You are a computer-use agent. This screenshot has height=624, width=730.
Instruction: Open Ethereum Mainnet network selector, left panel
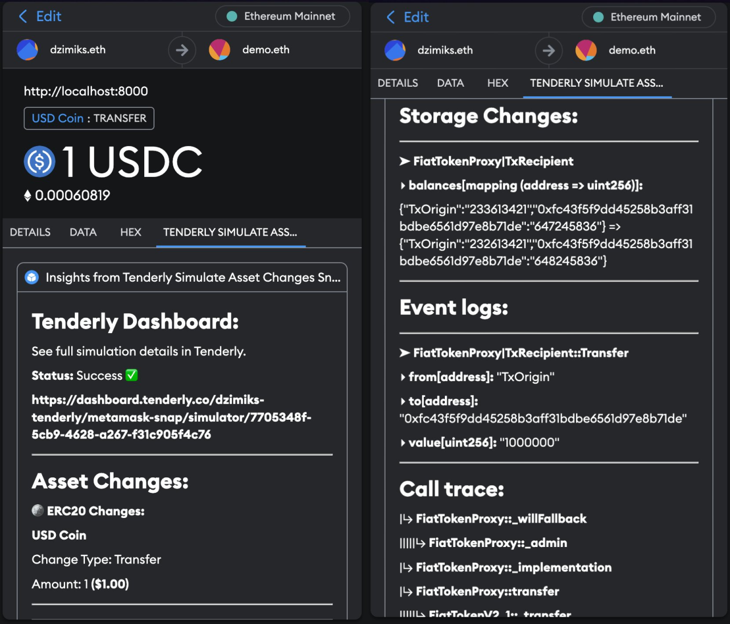pos(283,17)
